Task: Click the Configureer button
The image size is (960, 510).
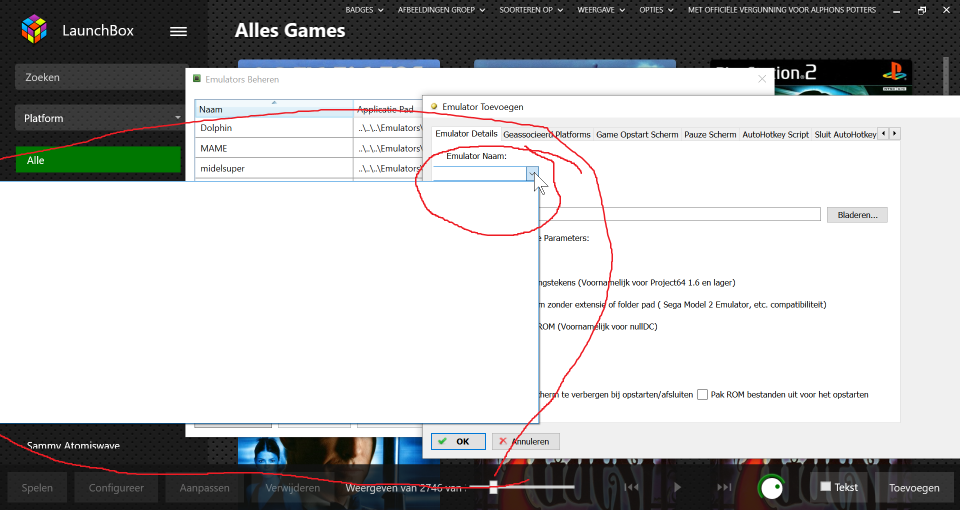Action: [116, 487]
